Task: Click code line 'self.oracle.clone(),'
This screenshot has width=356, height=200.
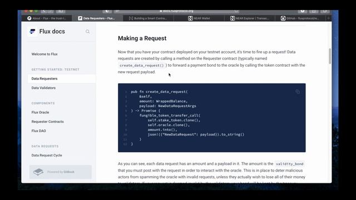Action: pyautogui.click(x=169, y=125)
